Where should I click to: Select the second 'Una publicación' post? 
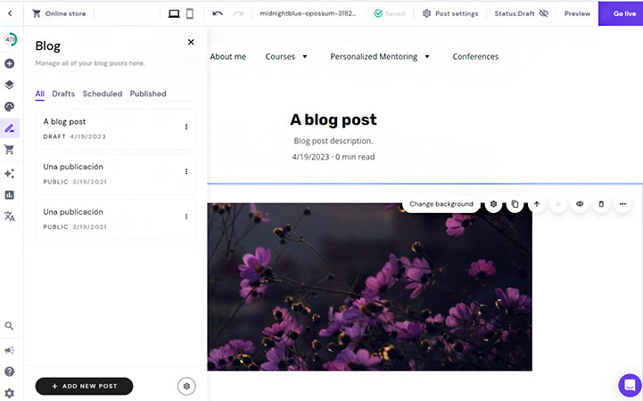[115, 219]
